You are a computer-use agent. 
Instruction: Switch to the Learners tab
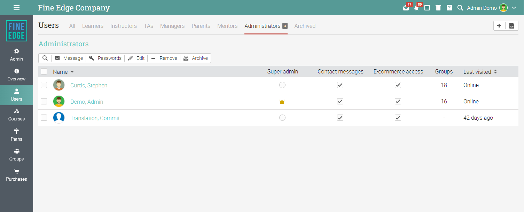[x=93, y=26]
